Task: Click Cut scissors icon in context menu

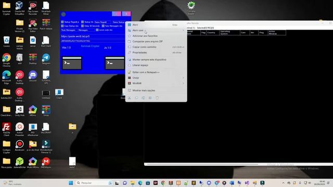Action: coord(130,98)
